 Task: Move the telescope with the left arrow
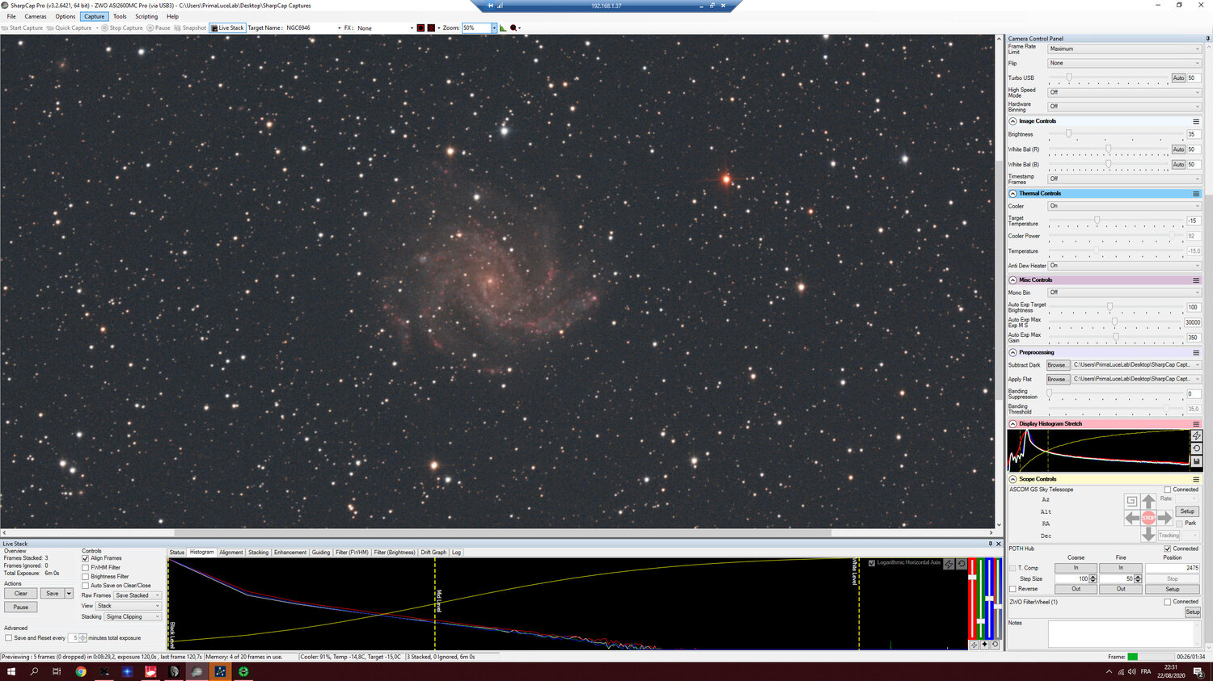pyautogui.click(x=1132, y=518)
